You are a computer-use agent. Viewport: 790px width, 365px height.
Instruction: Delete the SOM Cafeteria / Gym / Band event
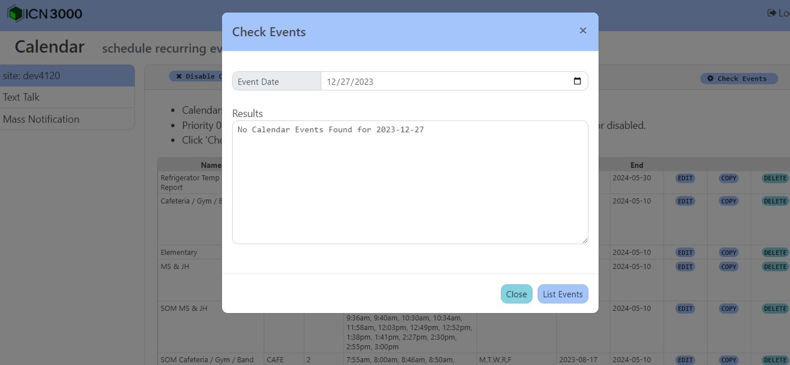(774, 360)
